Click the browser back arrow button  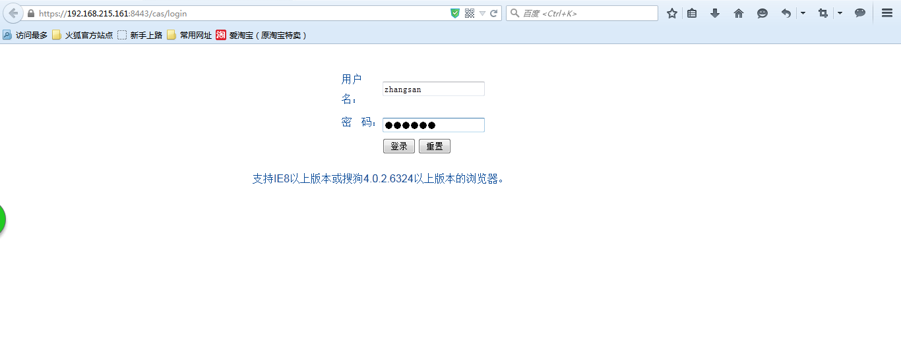(13, 13)
